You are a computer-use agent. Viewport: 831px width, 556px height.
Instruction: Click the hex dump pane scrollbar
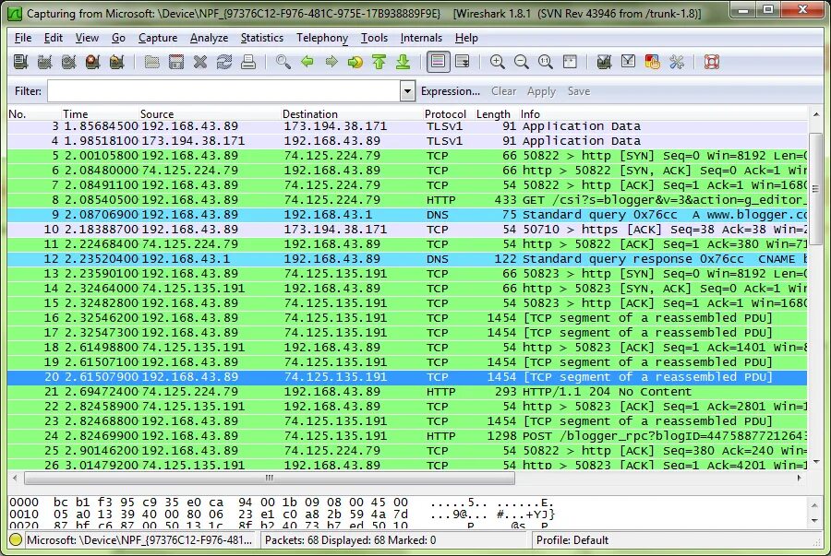pos(815,513)
